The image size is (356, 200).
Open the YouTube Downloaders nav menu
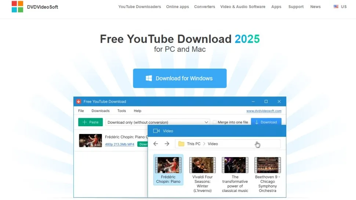click(139, 7)
